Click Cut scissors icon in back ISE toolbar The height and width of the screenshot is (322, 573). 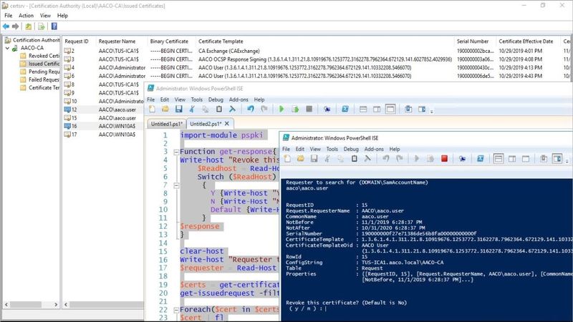point(192,109)
